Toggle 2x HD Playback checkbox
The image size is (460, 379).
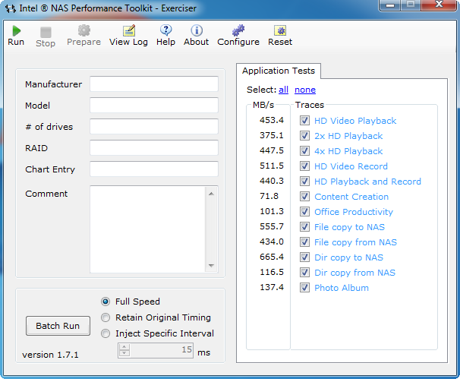tap(304, 136)
